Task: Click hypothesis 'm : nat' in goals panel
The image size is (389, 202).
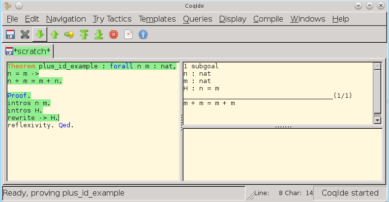Action: [197, 81]
